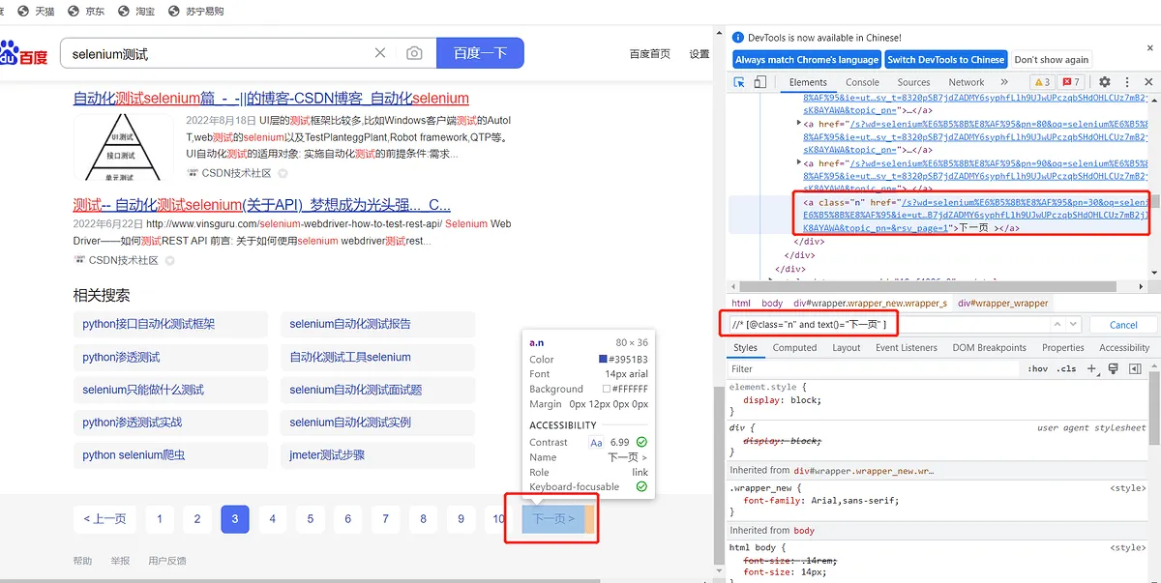Switch to the Sources tab
Screen dimensions: 1161x583
(913, 82)
